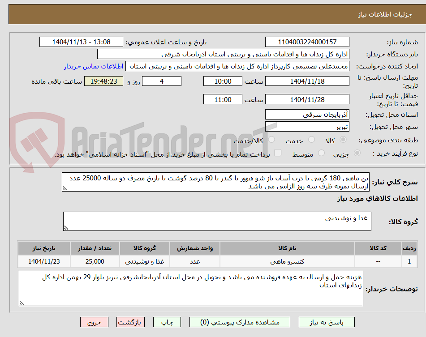The width and height of the screenshot is (426, 337).
Task: Click the ساعت باقی مانده label
Action: [x=56, y=81]
